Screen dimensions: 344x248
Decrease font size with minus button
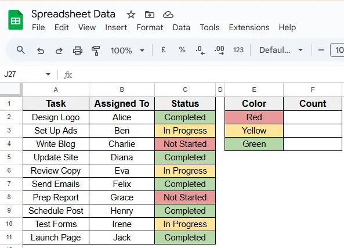(x=321, y=50)
